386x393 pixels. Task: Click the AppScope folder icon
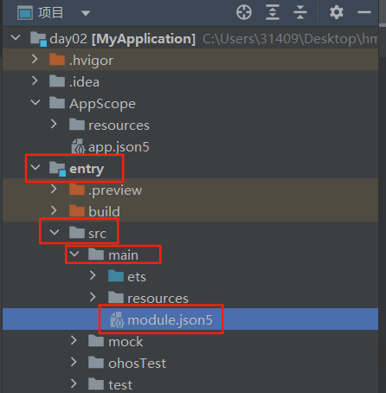pos(57,102)
